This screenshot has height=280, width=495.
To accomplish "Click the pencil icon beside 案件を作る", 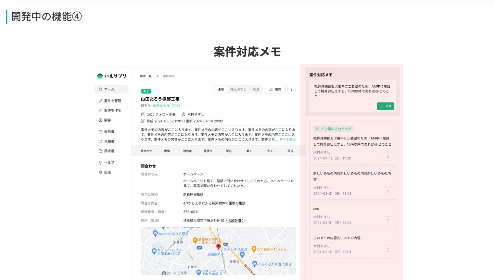I will pos(100,111).
